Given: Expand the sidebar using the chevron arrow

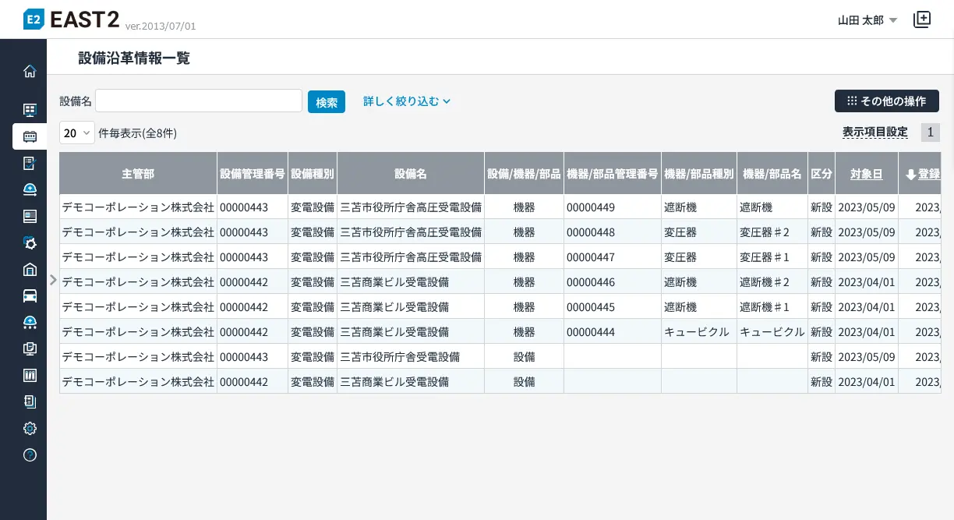Looking at the screenshot, I should (53, 280).
